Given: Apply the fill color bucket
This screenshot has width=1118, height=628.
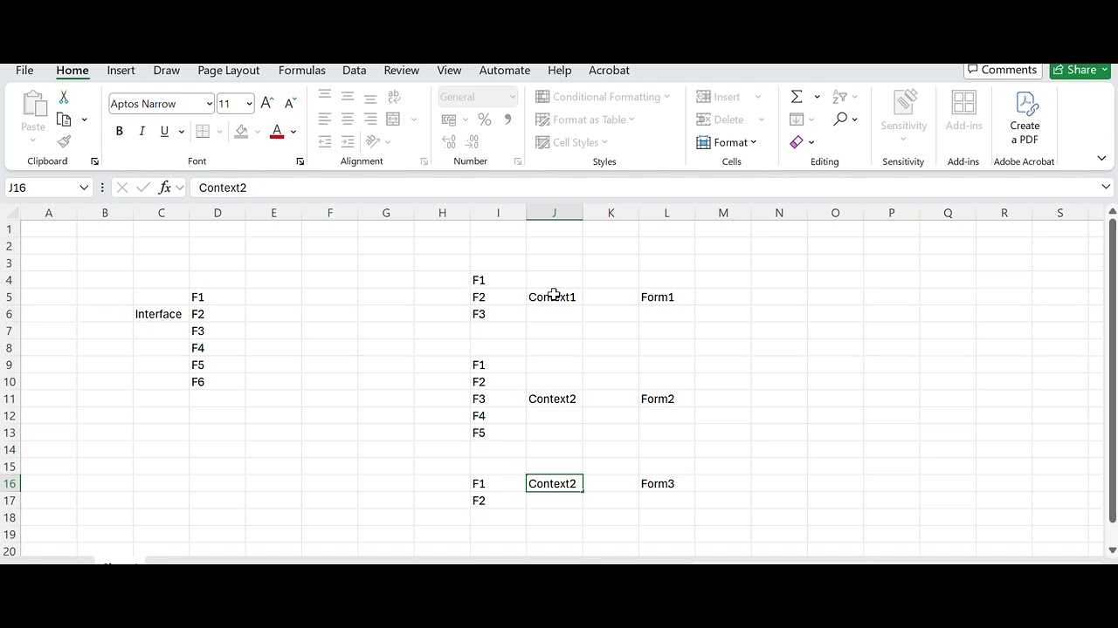Looking at the screenshot, I should (241, 132).
